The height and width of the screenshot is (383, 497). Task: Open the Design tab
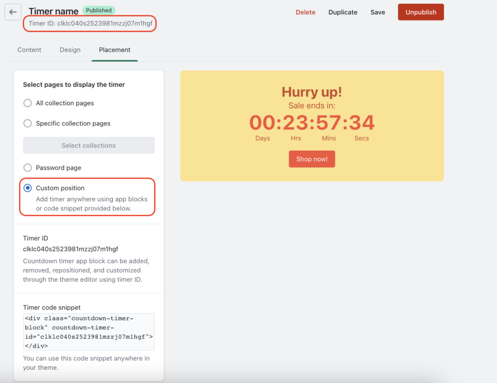coord(70,50)
